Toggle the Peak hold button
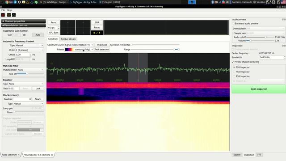 tap(102, 45)
